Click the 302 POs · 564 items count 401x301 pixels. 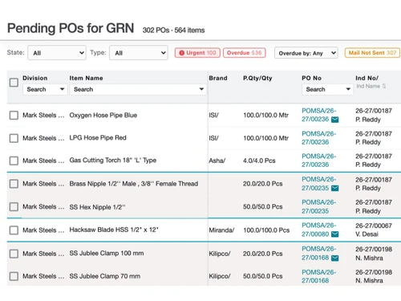coord(173,31)
